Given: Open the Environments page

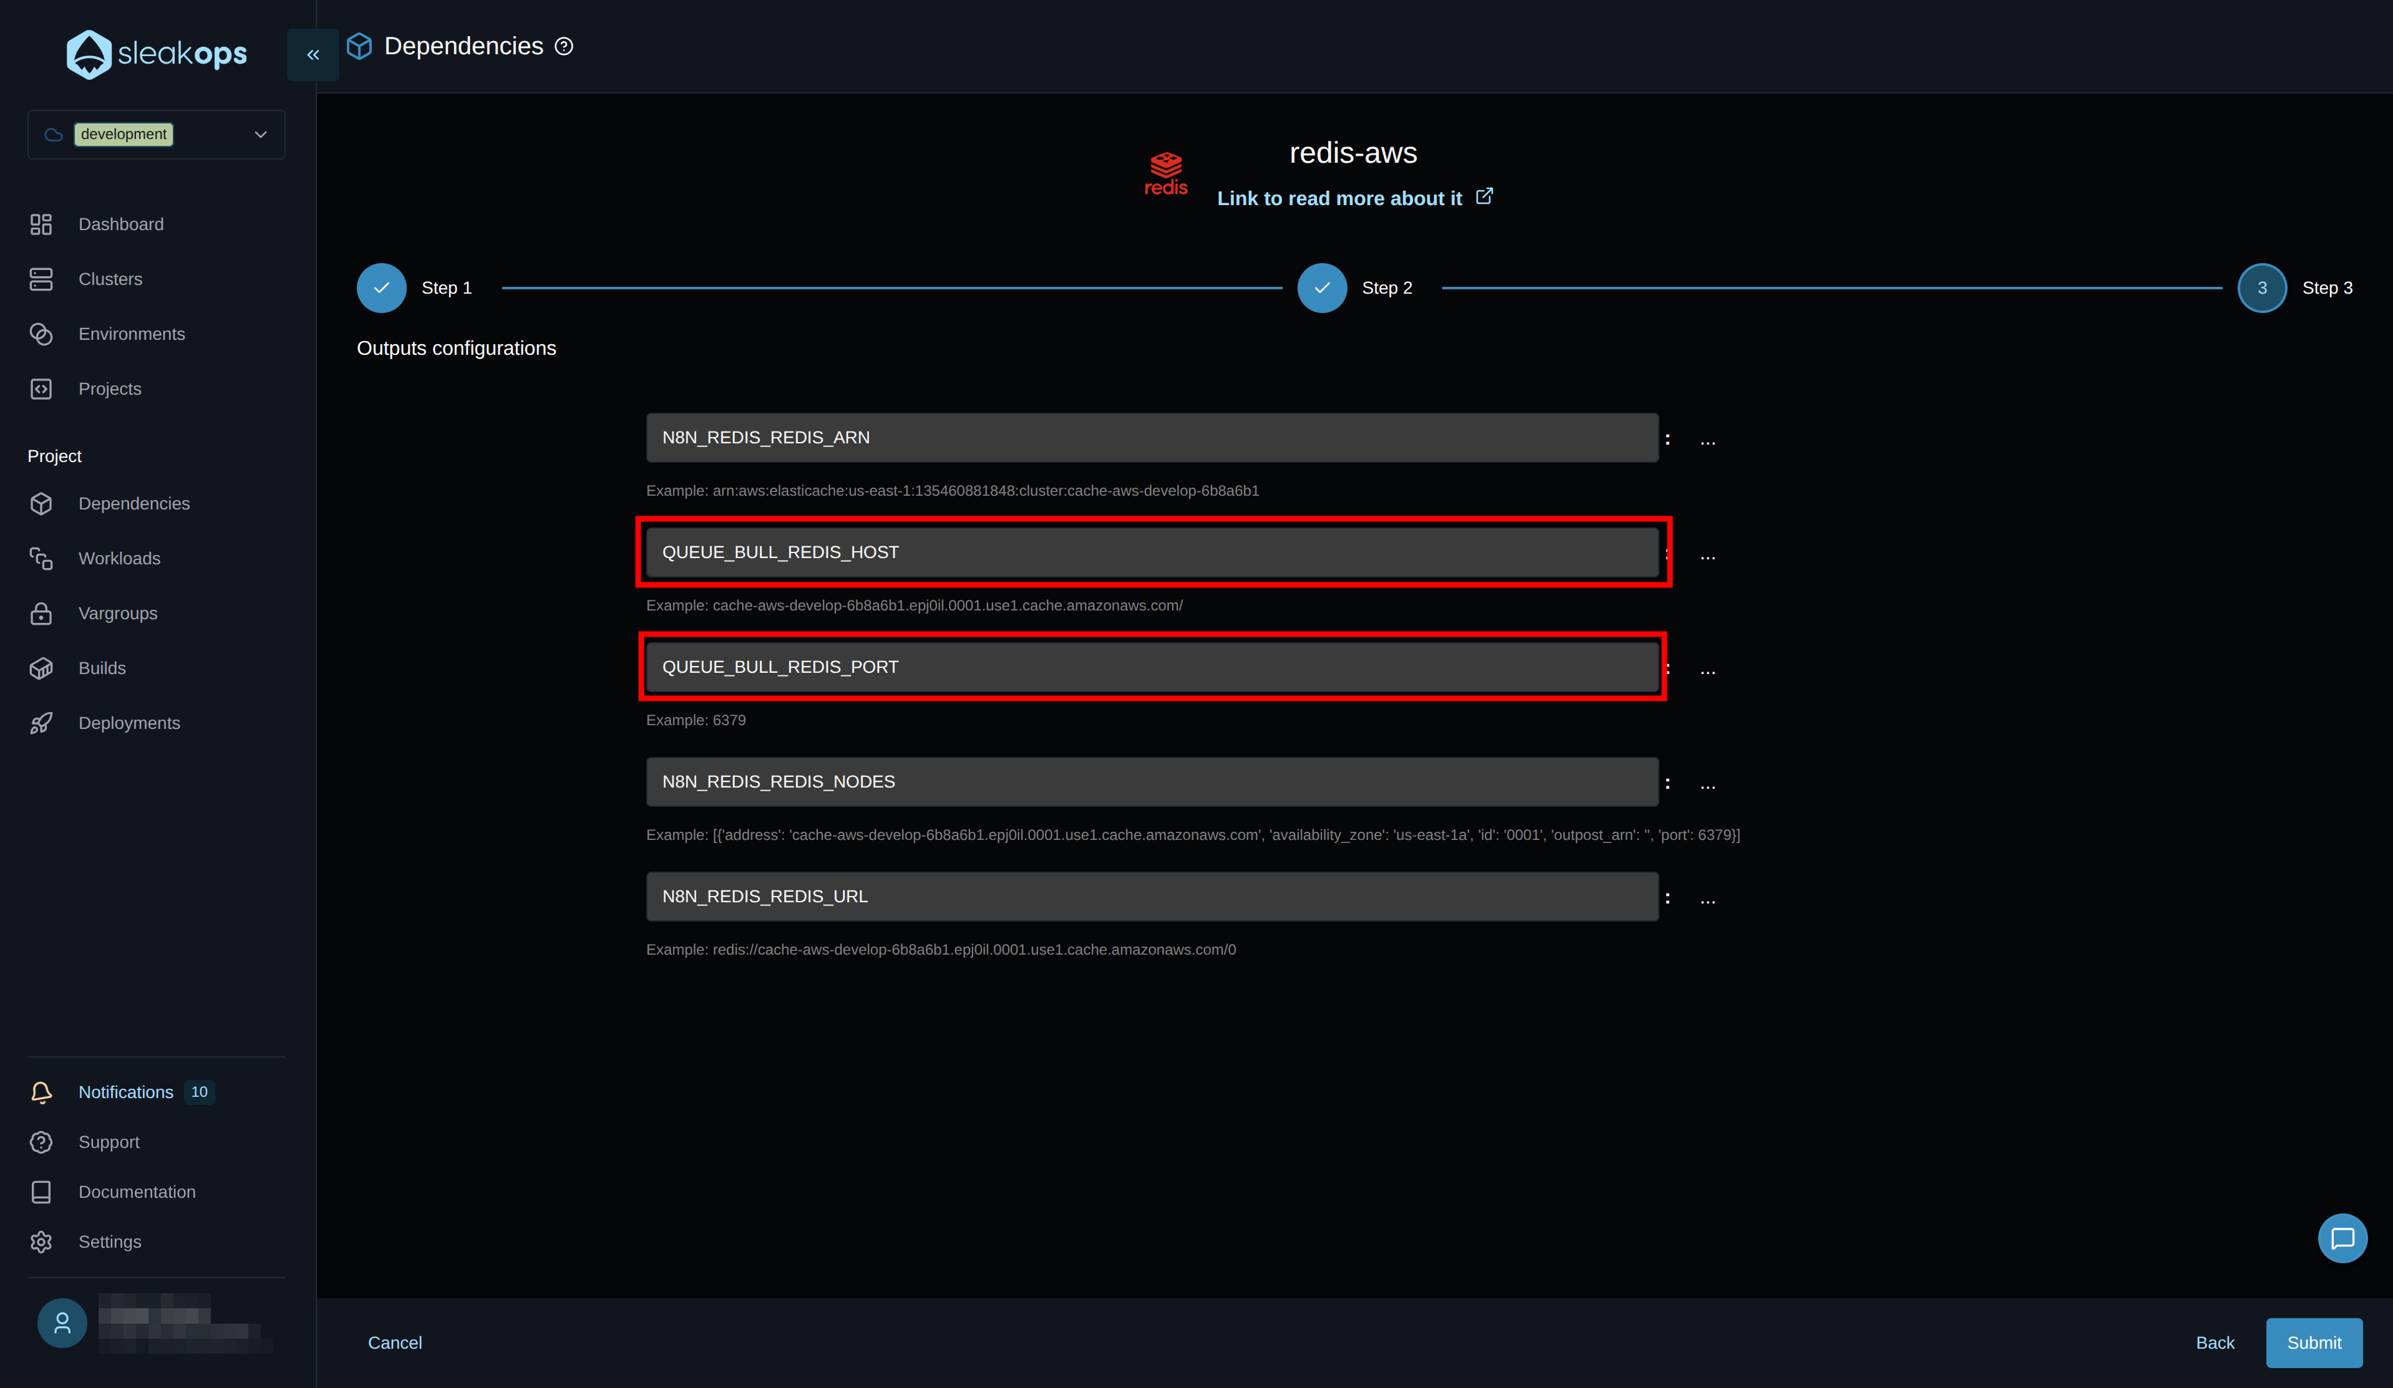Looking at the screenshot, I should click(131, 333).
